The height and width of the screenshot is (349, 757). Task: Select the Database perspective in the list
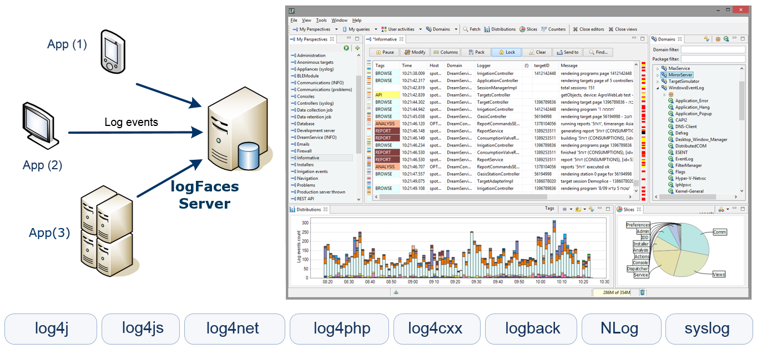[305, 124]
